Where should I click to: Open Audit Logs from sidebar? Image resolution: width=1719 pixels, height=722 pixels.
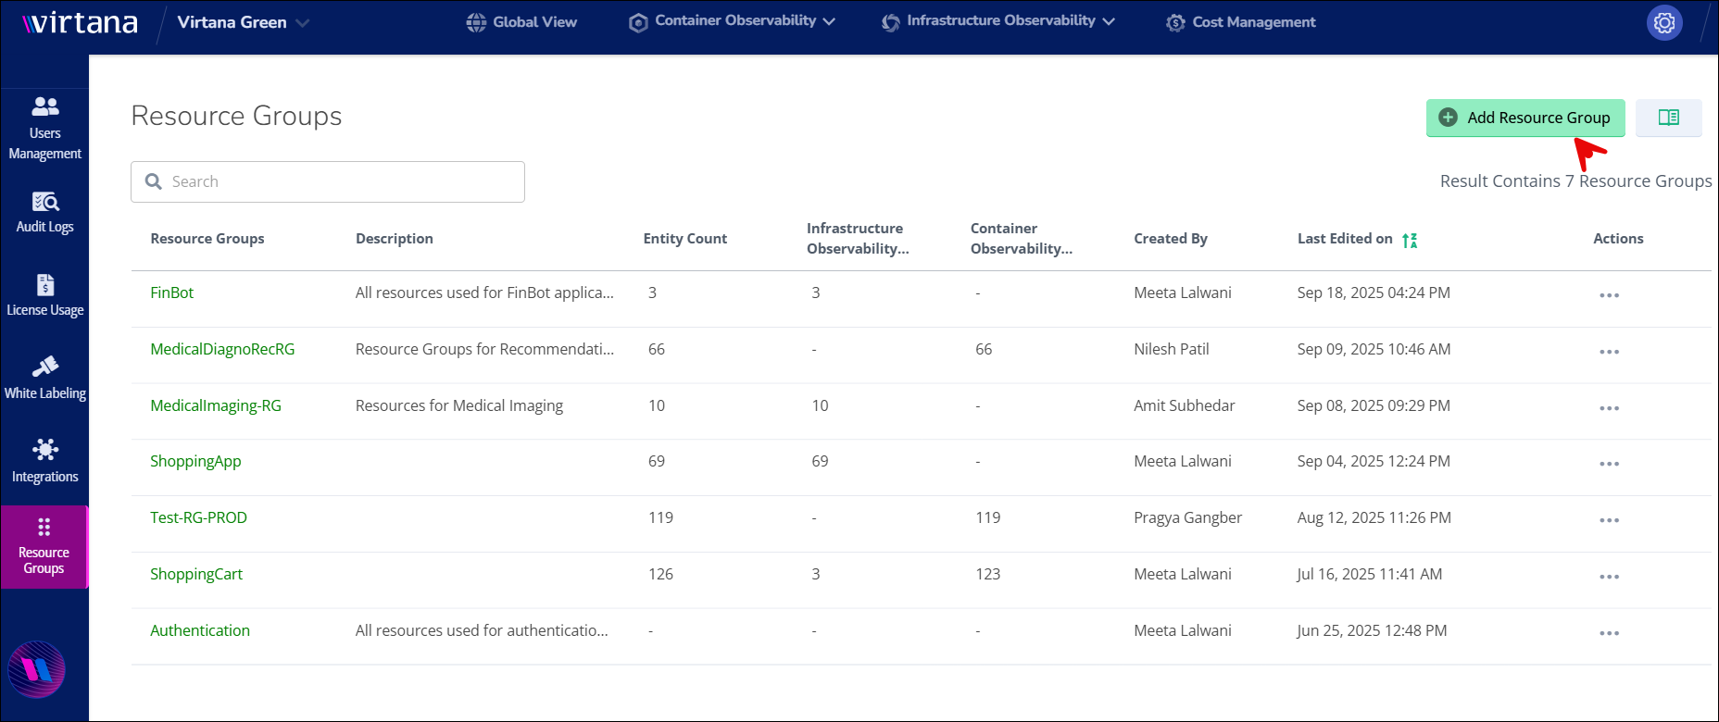click(x=44, y=212)
